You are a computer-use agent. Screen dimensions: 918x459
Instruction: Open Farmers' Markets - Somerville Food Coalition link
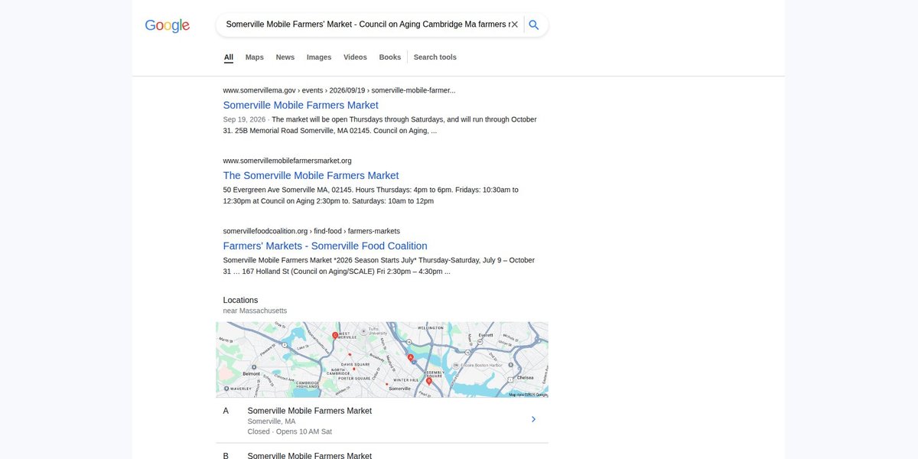(x=325, y=246)
